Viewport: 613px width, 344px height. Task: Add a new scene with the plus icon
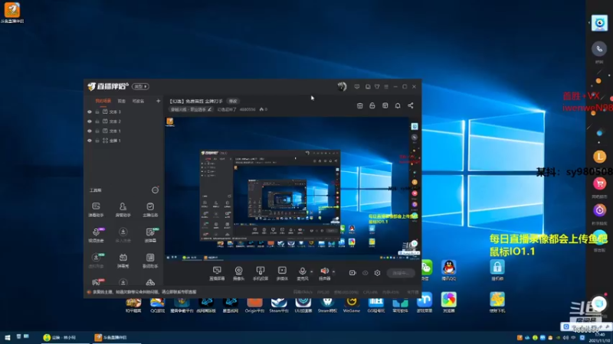(x=158, y=101)
